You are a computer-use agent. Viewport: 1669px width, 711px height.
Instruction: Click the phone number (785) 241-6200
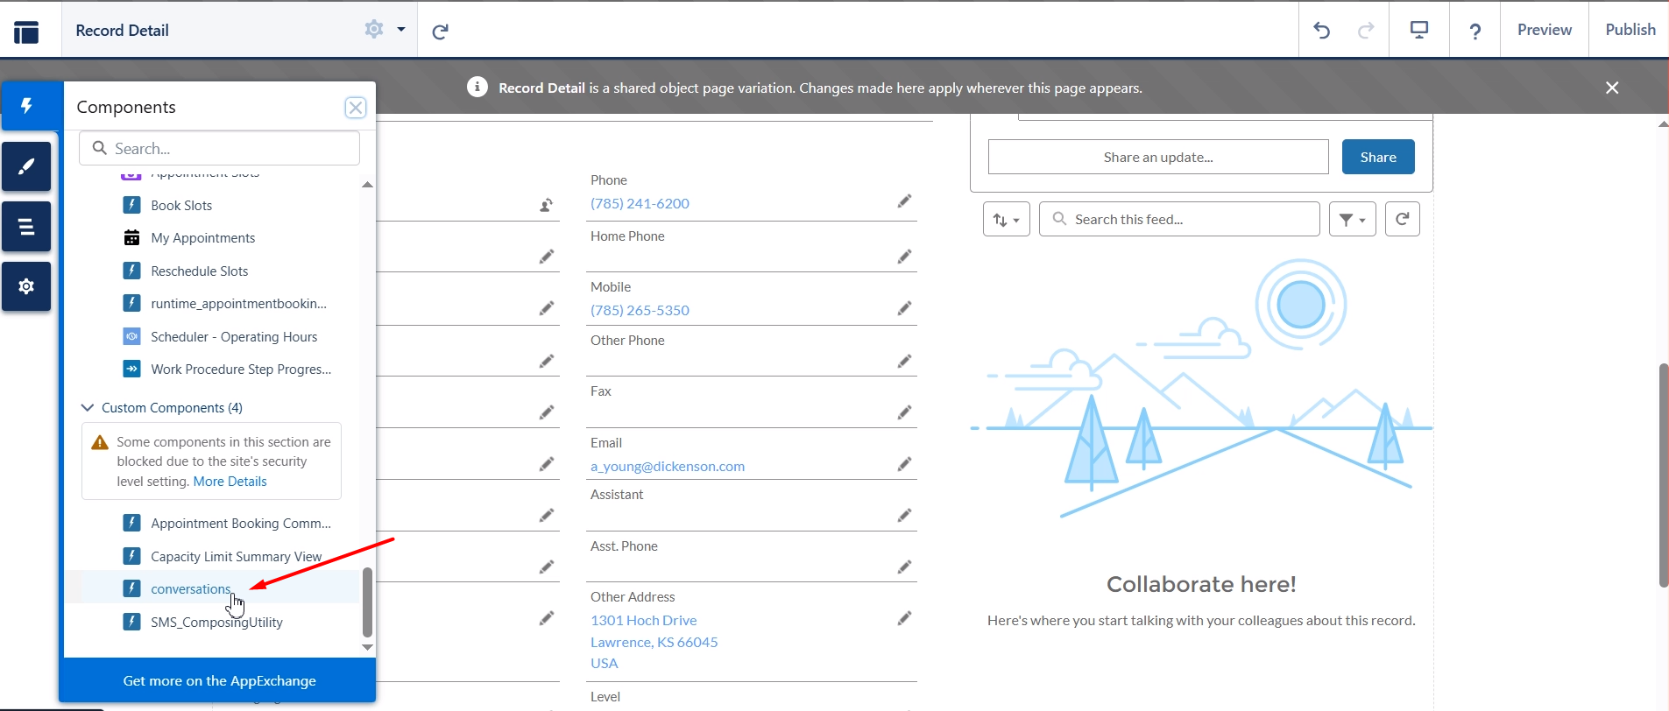point(640,203)
